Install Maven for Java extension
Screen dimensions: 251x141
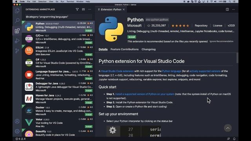click(x=89, y=103)
